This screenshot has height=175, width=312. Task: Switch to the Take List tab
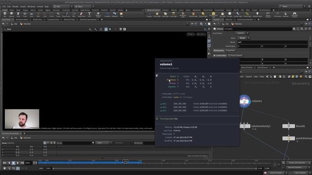point(229,19)
